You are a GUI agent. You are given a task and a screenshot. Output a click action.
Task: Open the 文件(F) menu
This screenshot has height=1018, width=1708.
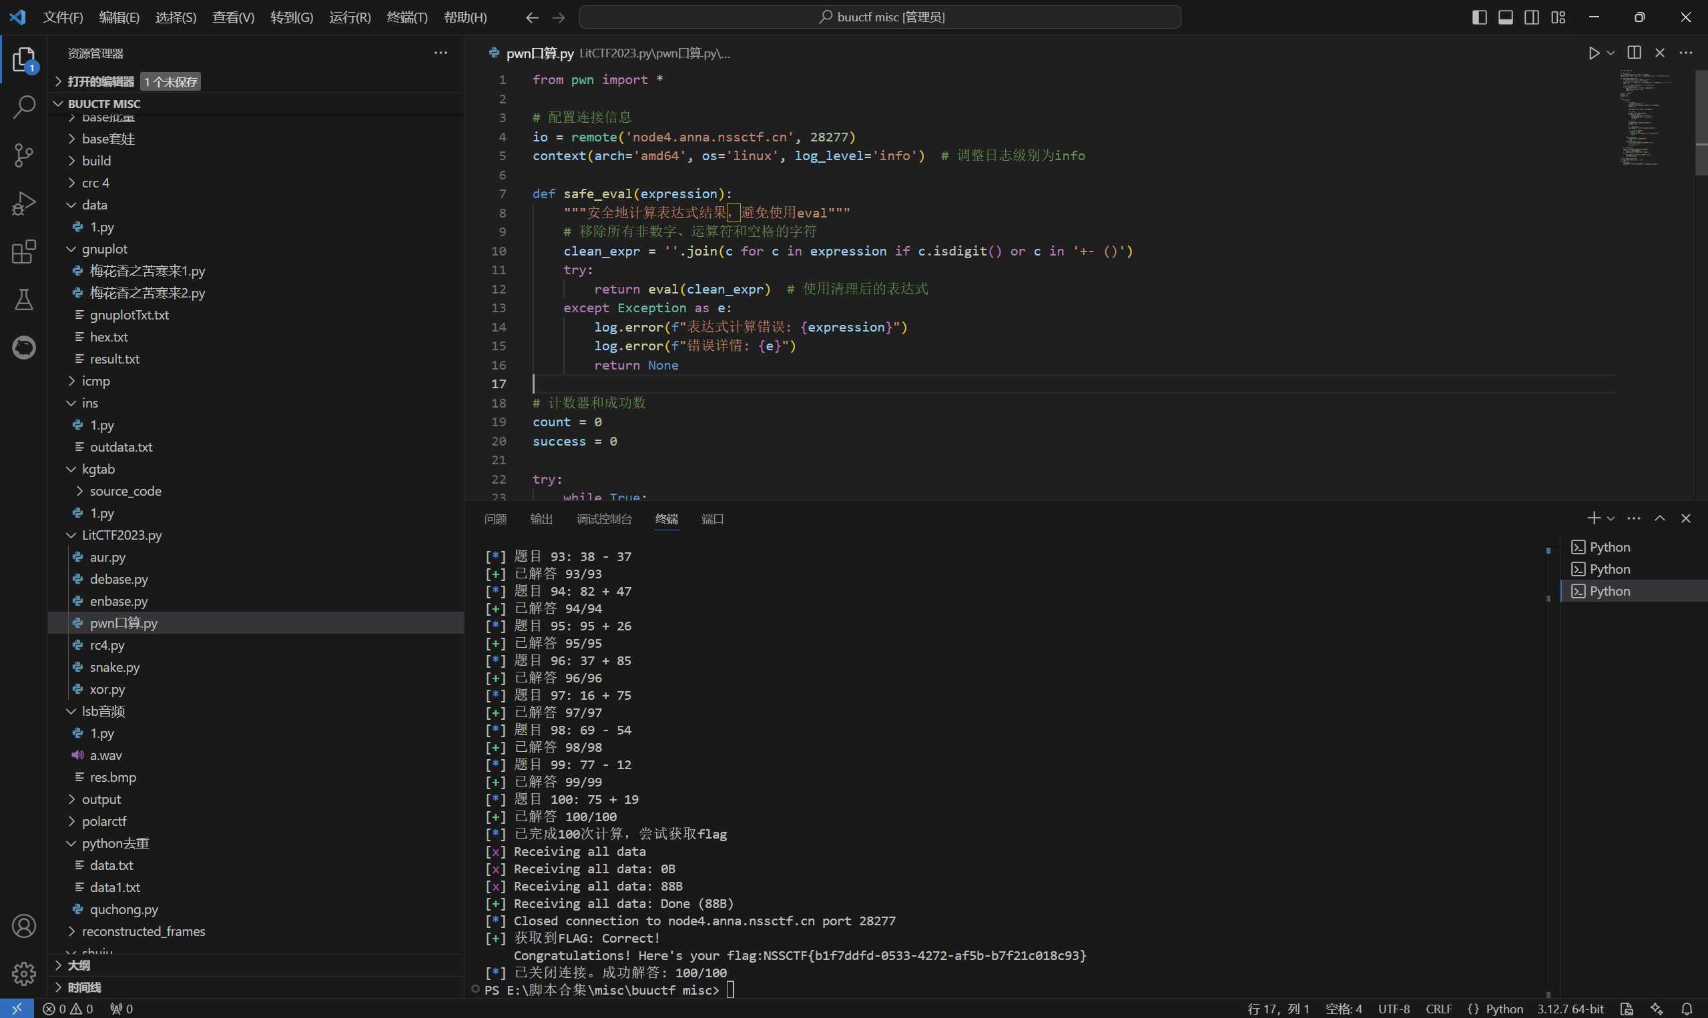pos(63,17)
